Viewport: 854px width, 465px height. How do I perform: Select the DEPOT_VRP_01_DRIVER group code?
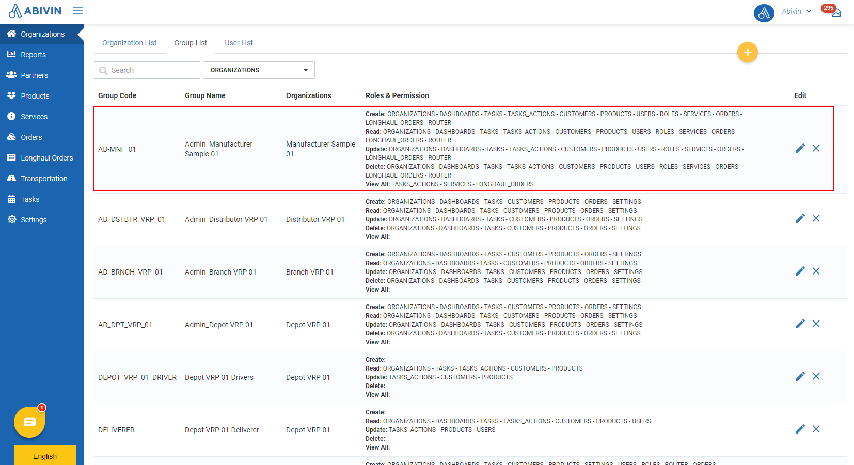[x=137, y=377]
